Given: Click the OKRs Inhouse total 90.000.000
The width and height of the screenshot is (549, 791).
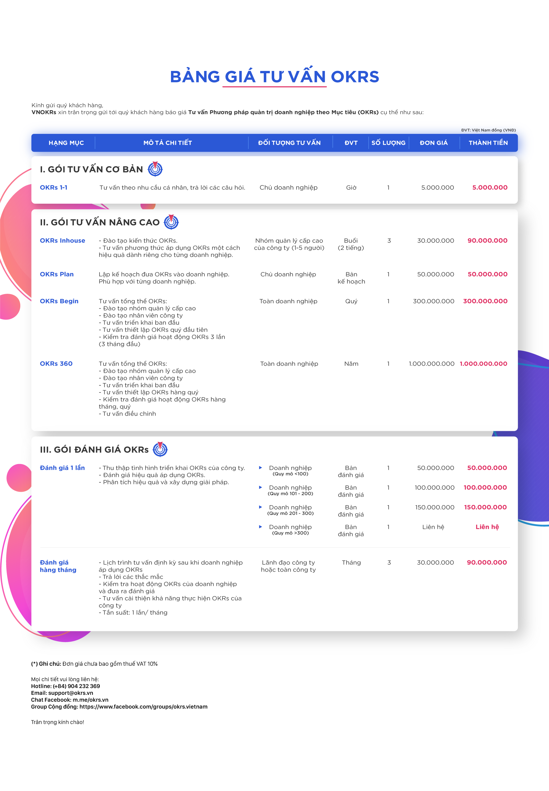Looking at the screenshot, I should point(488,241).
